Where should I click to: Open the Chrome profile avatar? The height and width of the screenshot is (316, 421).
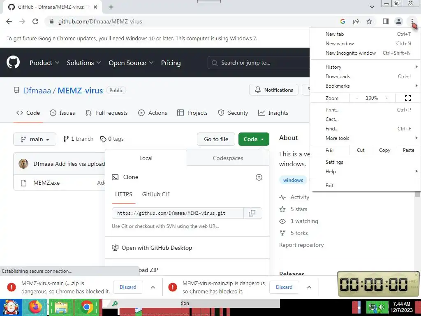click(x=399, y=21)
